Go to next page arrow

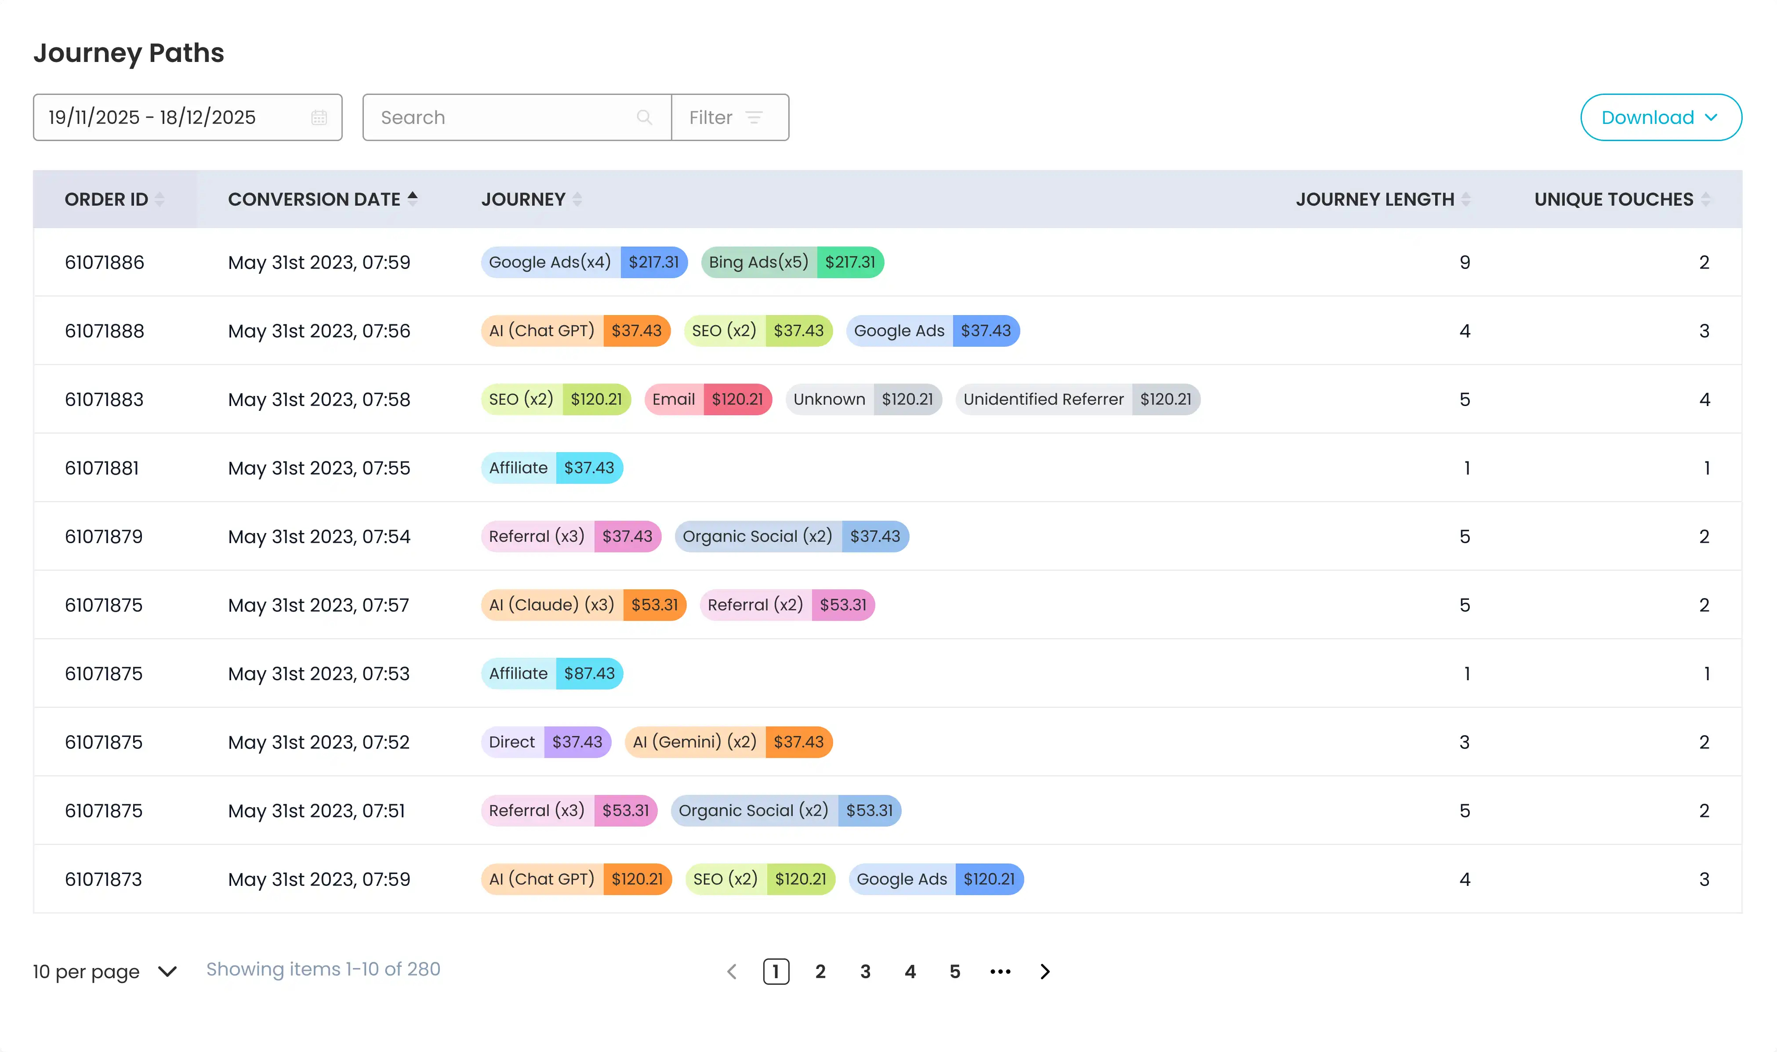coord(1045,971)
